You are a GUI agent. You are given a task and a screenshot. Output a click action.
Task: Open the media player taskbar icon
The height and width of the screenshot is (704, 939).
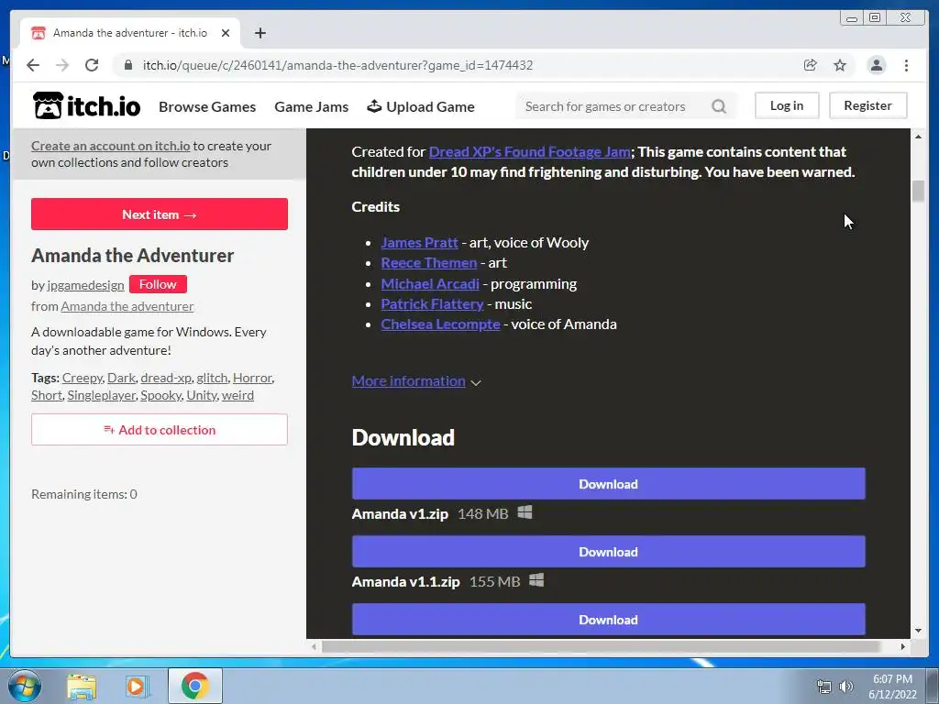(138, 686)
